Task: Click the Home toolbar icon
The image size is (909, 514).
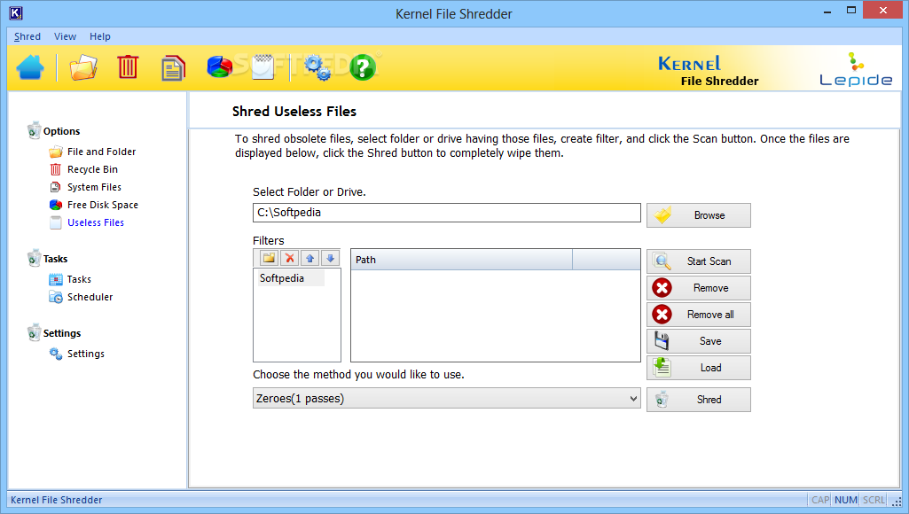Action: pos(30,67)
